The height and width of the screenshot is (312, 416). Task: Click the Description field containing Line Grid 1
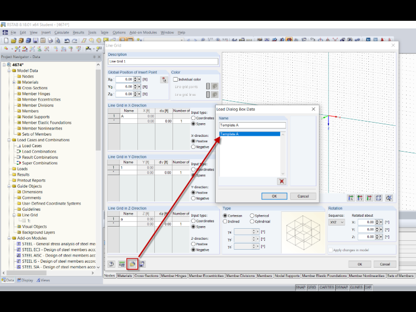163,61
